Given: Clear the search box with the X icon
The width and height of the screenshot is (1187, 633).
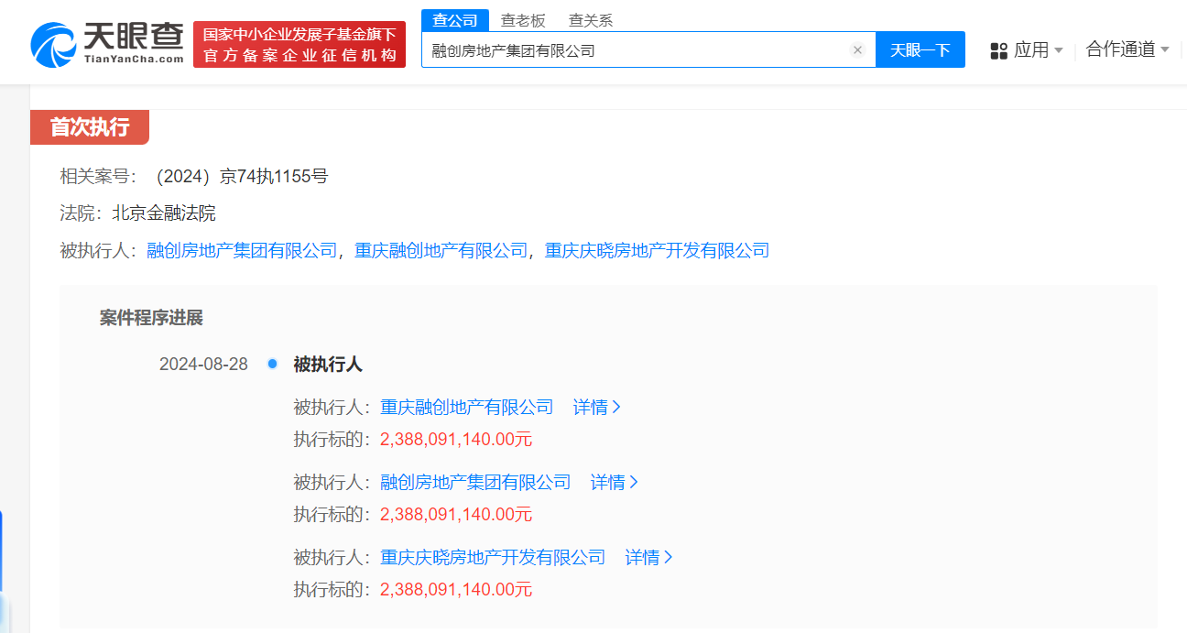Looking at the screenshot, I should coord(857,50).
